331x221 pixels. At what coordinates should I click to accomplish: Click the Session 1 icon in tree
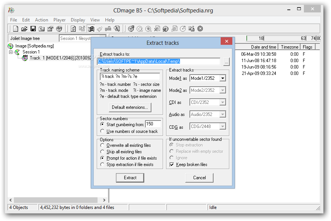pyautogui.click(x=17, y=52)
